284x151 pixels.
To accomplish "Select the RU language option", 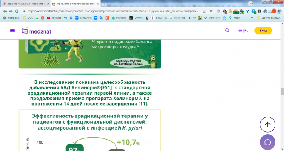I will pyautogui.click(x=247, y=30).
